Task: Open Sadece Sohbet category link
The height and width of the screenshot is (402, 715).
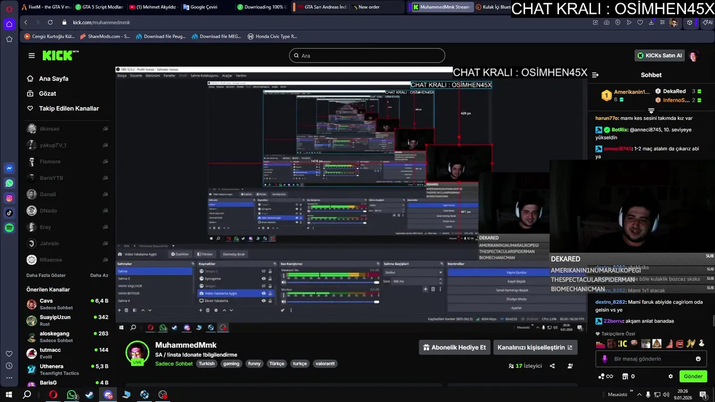Action: 174,363
